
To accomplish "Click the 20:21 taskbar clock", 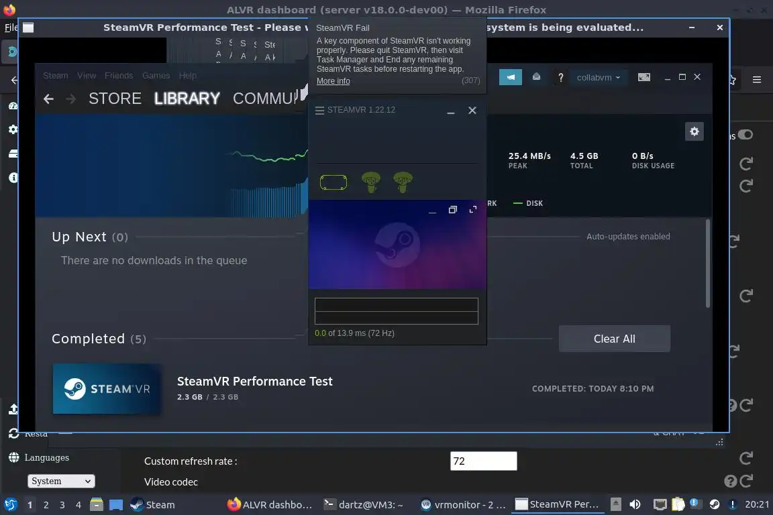I will pos(757,505).
